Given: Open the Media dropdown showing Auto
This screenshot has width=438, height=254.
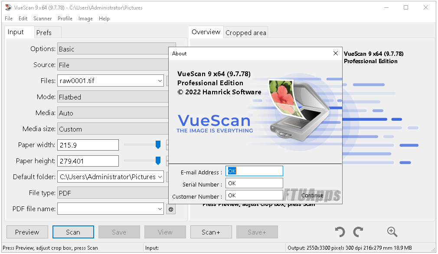Looking at the screenshot, I should [113, 113].
